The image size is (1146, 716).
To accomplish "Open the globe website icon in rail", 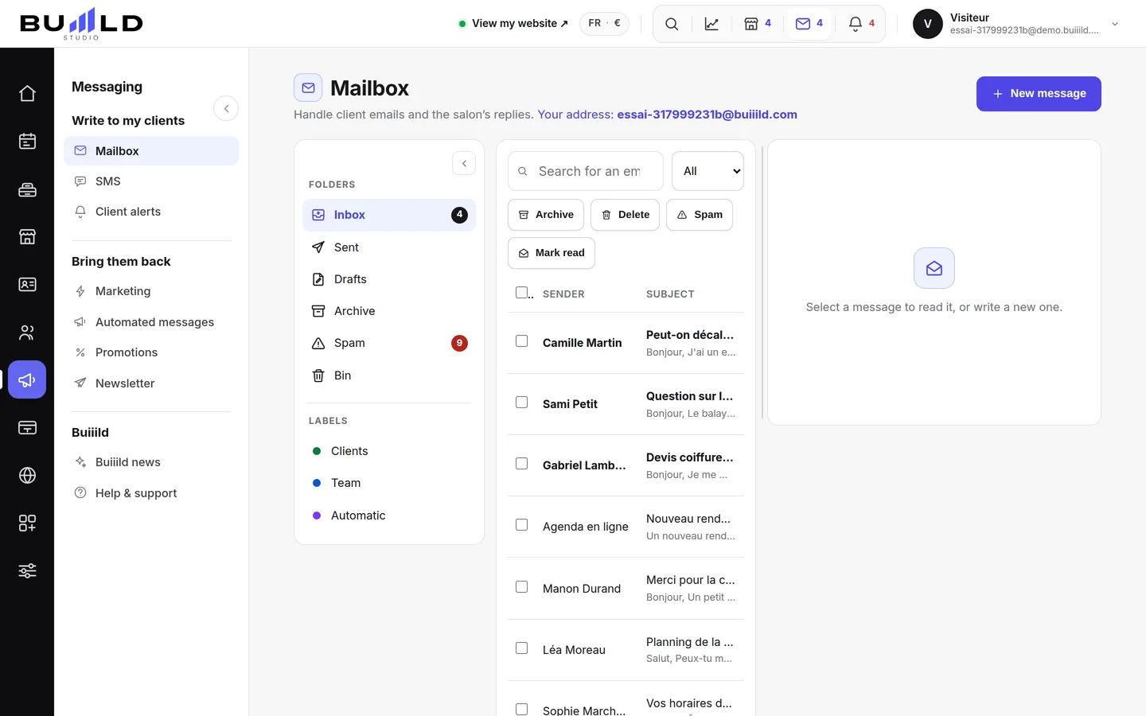I will pos(27,475).
